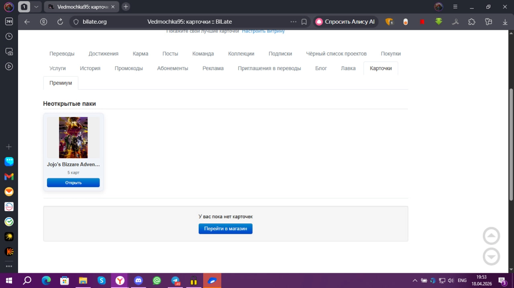
Task: Open sidebar three-dots more menu
Action: tap(9, 266)
